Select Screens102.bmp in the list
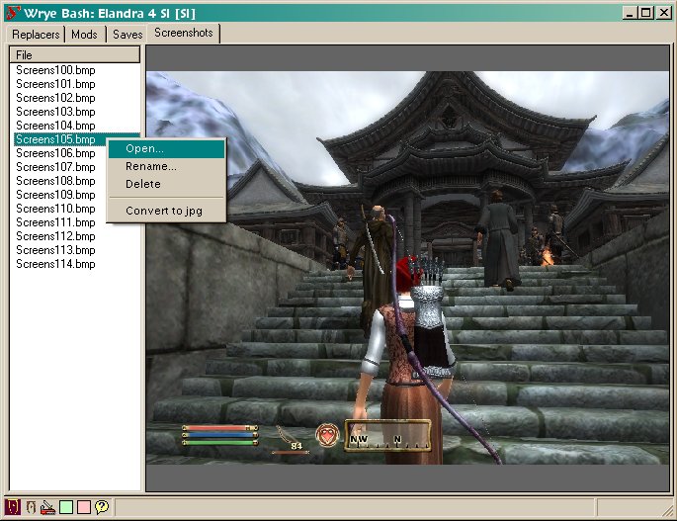Screen dimensions: 677x521 pyautogui.click(x=55, y=98)
